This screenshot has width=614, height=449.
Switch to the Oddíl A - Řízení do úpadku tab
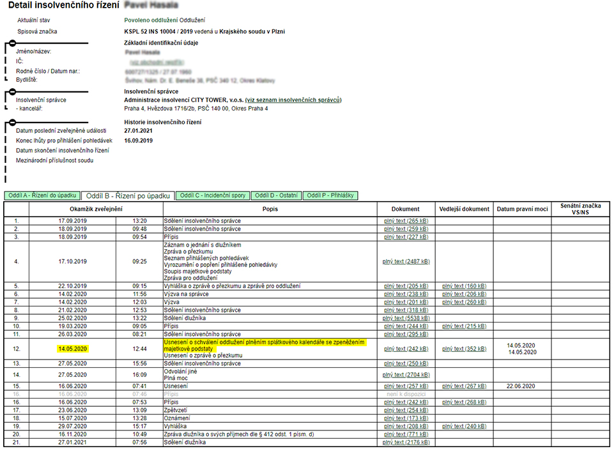pyautogui.click(x=42, y=195)
